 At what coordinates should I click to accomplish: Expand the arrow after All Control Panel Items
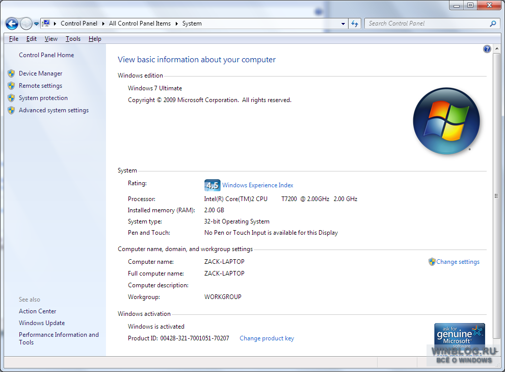176,23
